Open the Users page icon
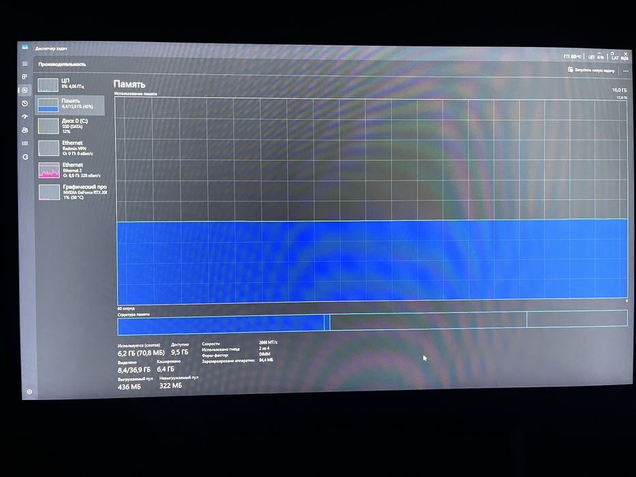The image size is (636, 477). tap(25, 130)
